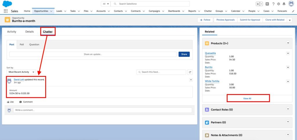Switch to the record Chatter tab

pyautogui.click(x=48, y=32)
